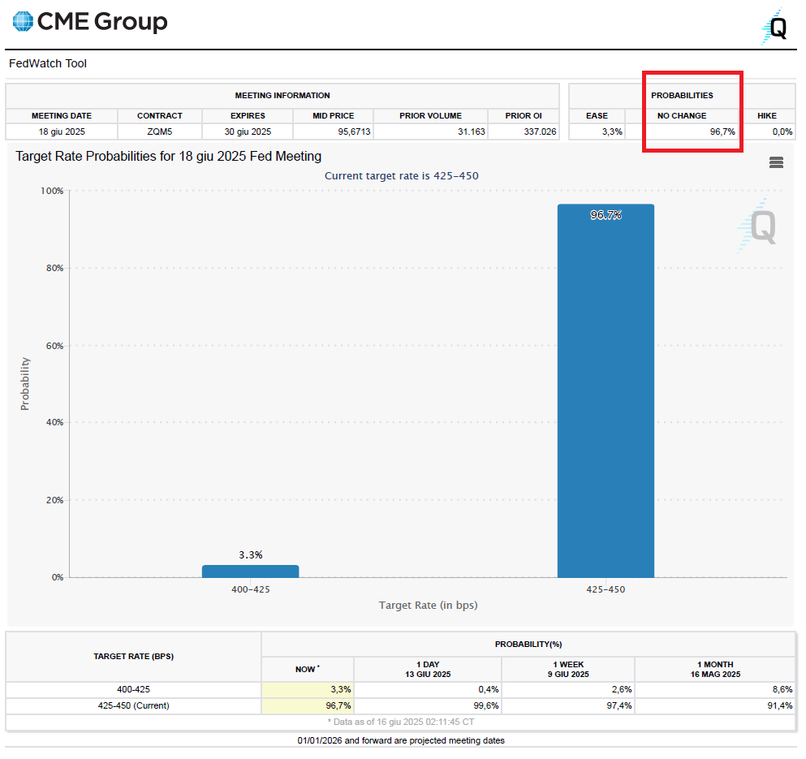Click the QuikStrike Q logo in the page header
Viewport: 806px width, 759px height.
tap(775, 26)
